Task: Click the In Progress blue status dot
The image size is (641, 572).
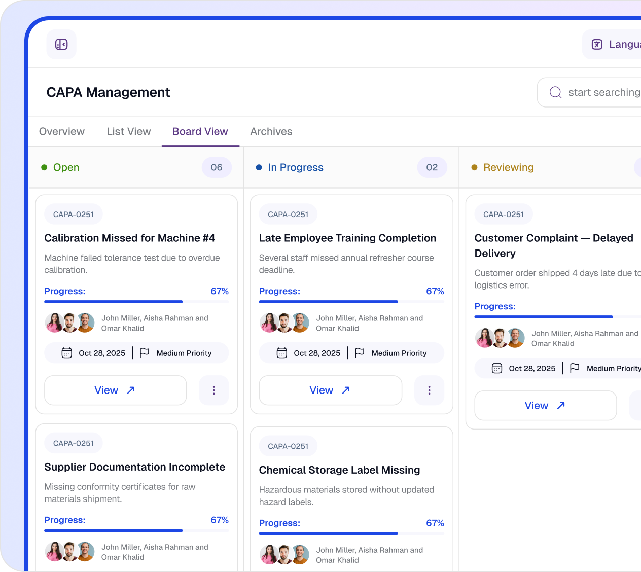Action: [x=259, y=167]
